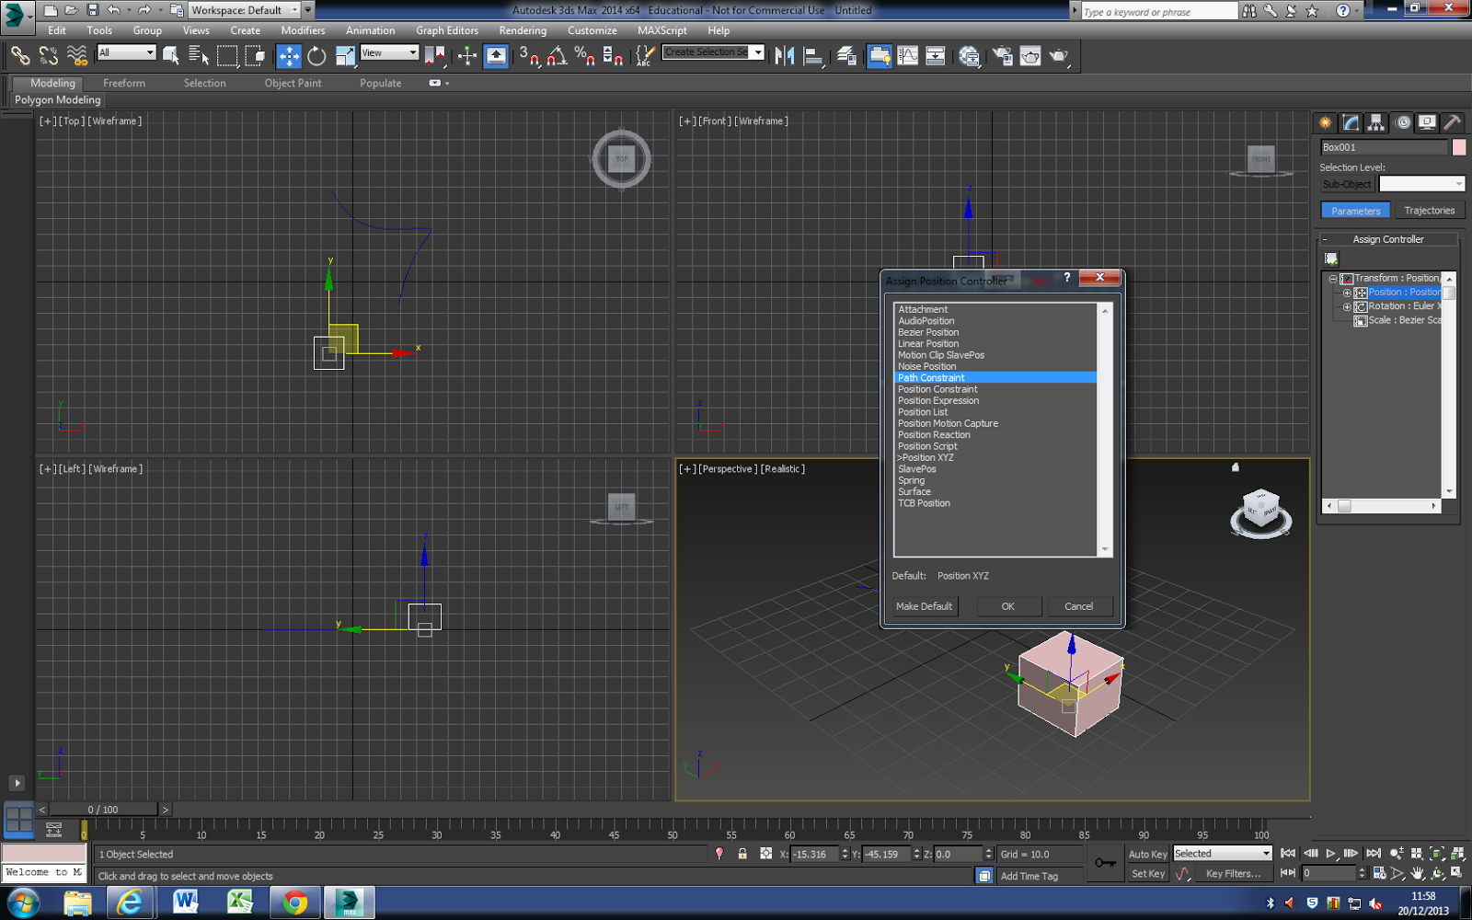Viewport: 1472px width, 920px height.
Task: Open the Rendering menu
Action: [523, 29]
